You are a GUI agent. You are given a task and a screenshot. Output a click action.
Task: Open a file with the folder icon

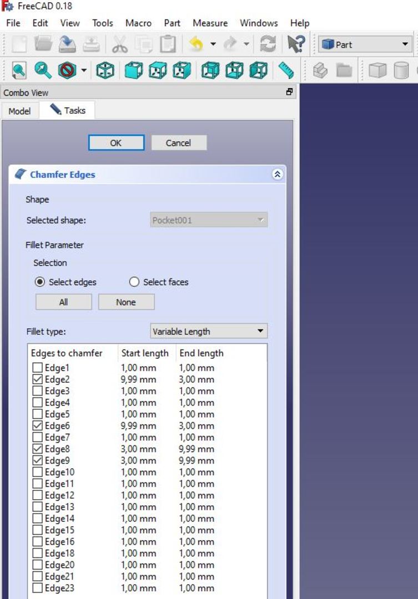click(43, 44)
